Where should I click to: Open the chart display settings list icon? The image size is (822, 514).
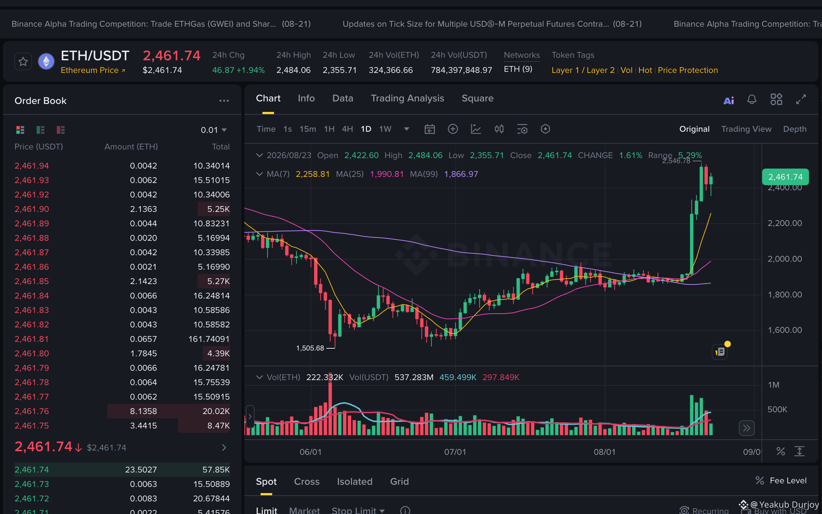(522, 129)
